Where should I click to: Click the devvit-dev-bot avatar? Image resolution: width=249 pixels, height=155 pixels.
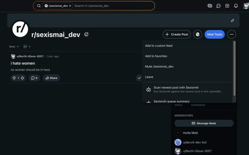point(178,142)
